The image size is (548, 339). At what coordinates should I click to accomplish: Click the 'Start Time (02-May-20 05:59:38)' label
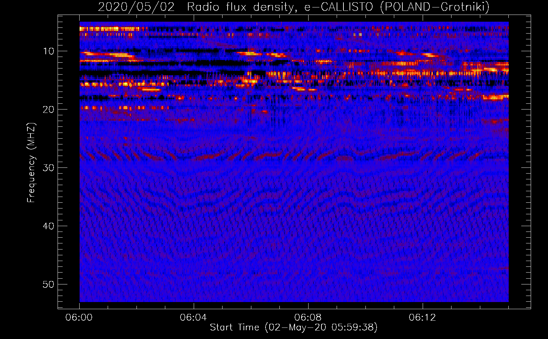(x=294, y=327)
